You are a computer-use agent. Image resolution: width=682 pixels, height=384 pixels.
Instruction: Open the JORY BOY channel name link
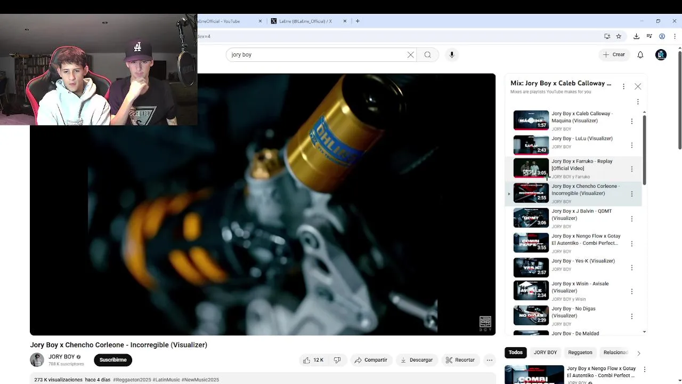click(62, 357)
